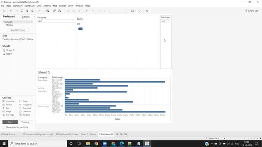
Task: Switch to the Dashboard pane tab
Action: (9, 16)
